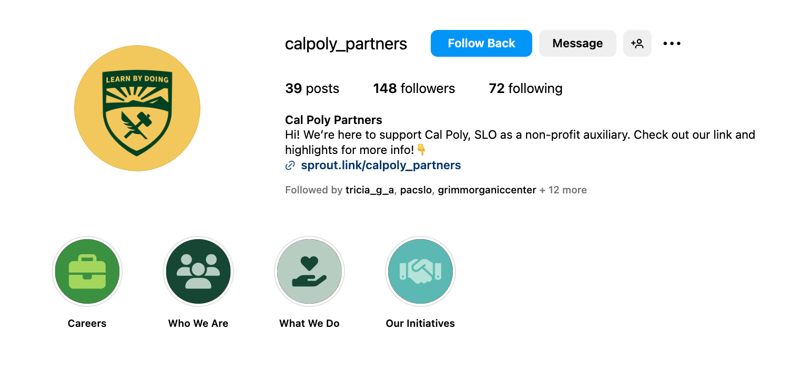Open tricia_g_a follower profile
Screen dimensions: 811x371
point(369,190)
